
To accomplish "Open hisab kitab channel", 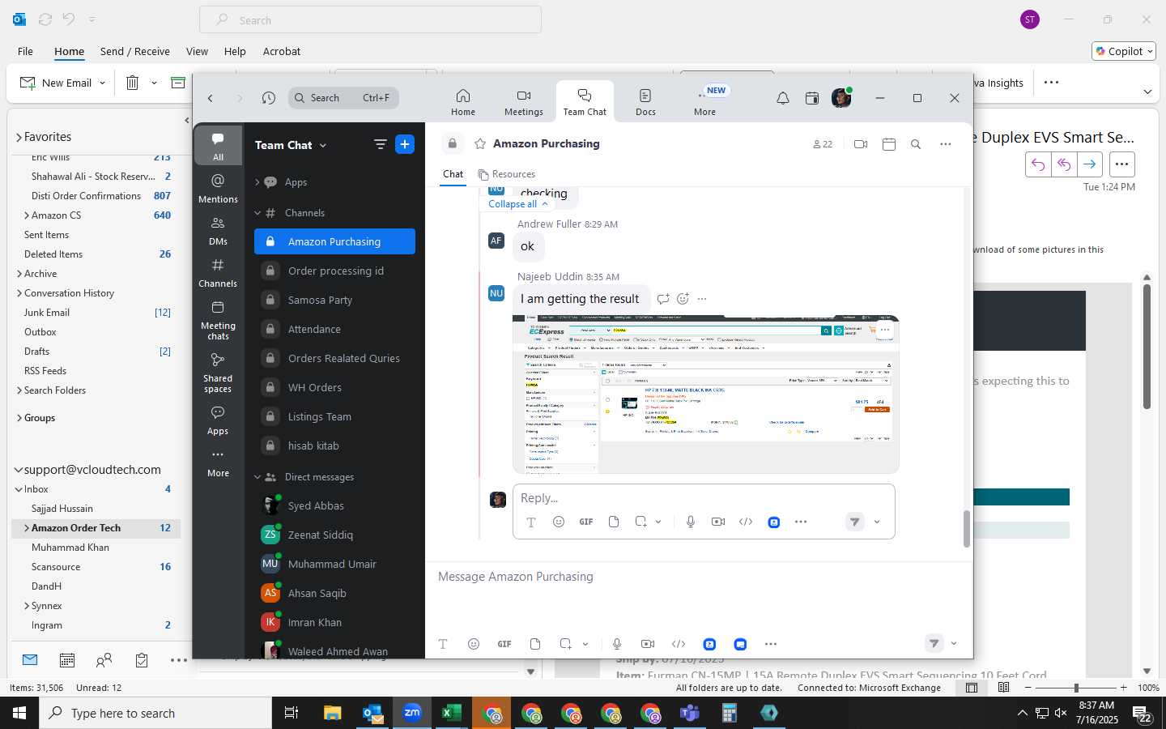I will coord(334,446).
